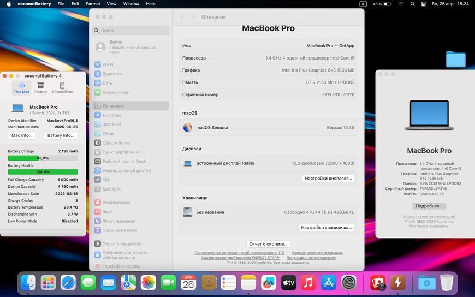Screen dimensions: 475x297
Task: Open Нормативная сертификация link in Settings window
Action: click(x=317, y=253)
